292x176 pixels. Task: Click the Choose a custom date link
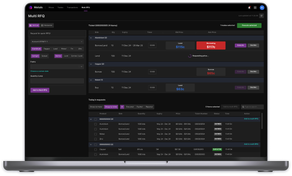pyautogui.click(x=40, y=72)
